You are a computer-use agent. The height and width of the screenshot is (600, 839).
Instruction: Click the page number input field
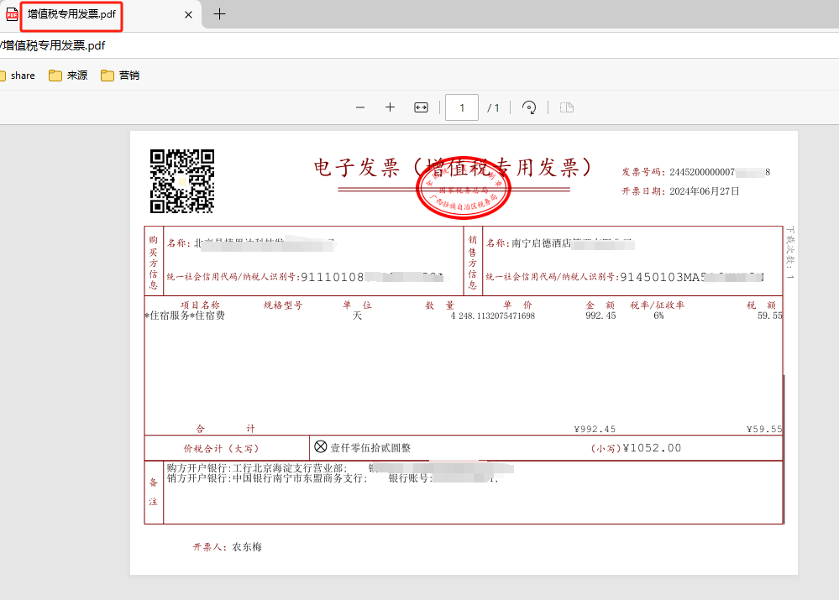(462, 107)
